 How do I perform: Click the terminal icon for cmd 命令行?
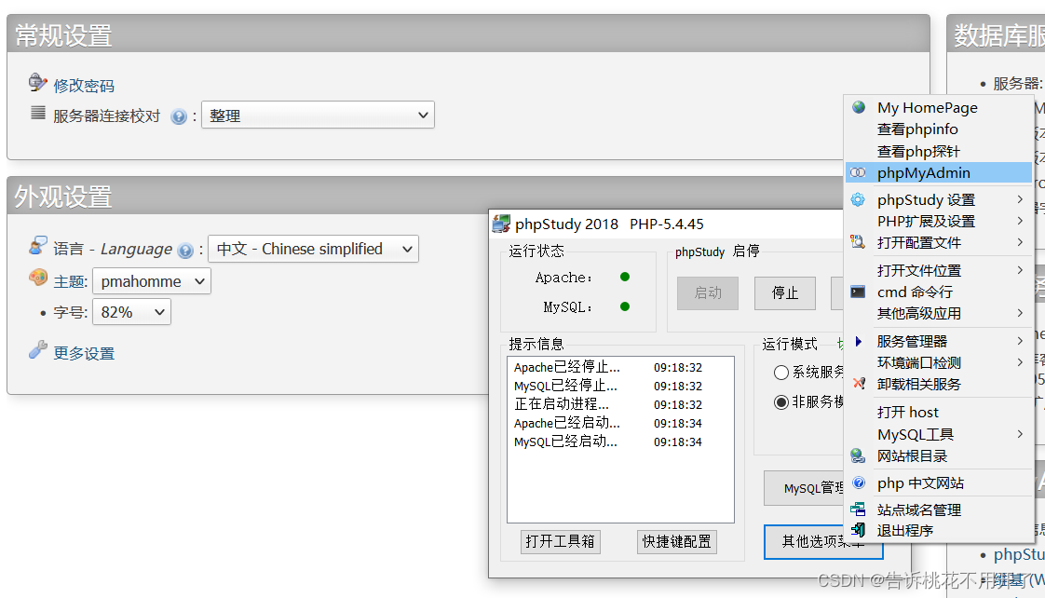[x=859, y=292]
